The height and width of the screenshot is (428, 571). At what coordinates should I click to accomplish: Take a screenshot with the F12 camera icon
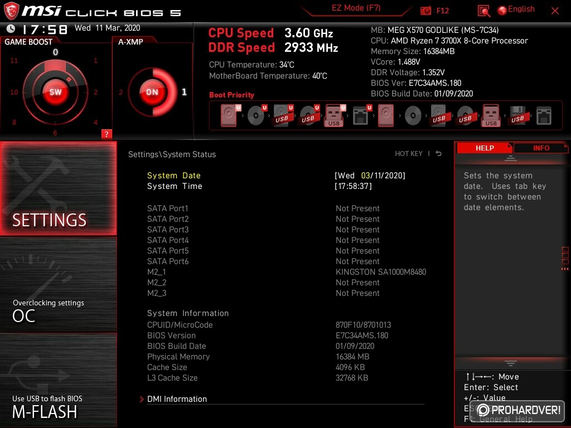pos(425,11)
